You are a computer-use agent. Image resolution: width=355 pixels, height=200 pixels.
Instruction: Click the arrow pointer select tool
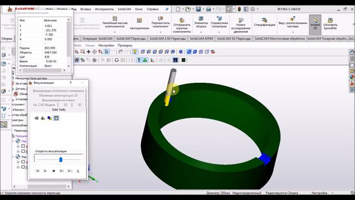107,52
